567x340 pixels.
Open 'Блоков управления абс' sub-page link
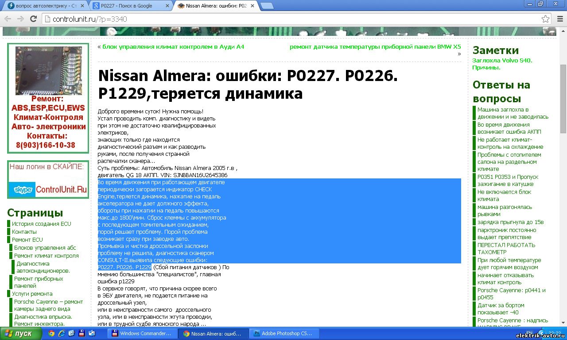click(45, 247)
